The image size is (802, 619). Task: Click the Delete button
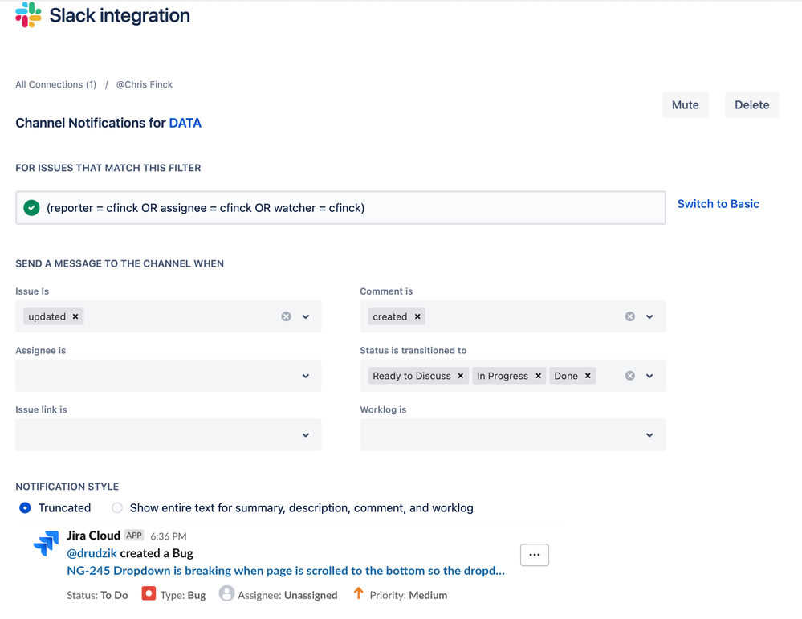[752, 105]
